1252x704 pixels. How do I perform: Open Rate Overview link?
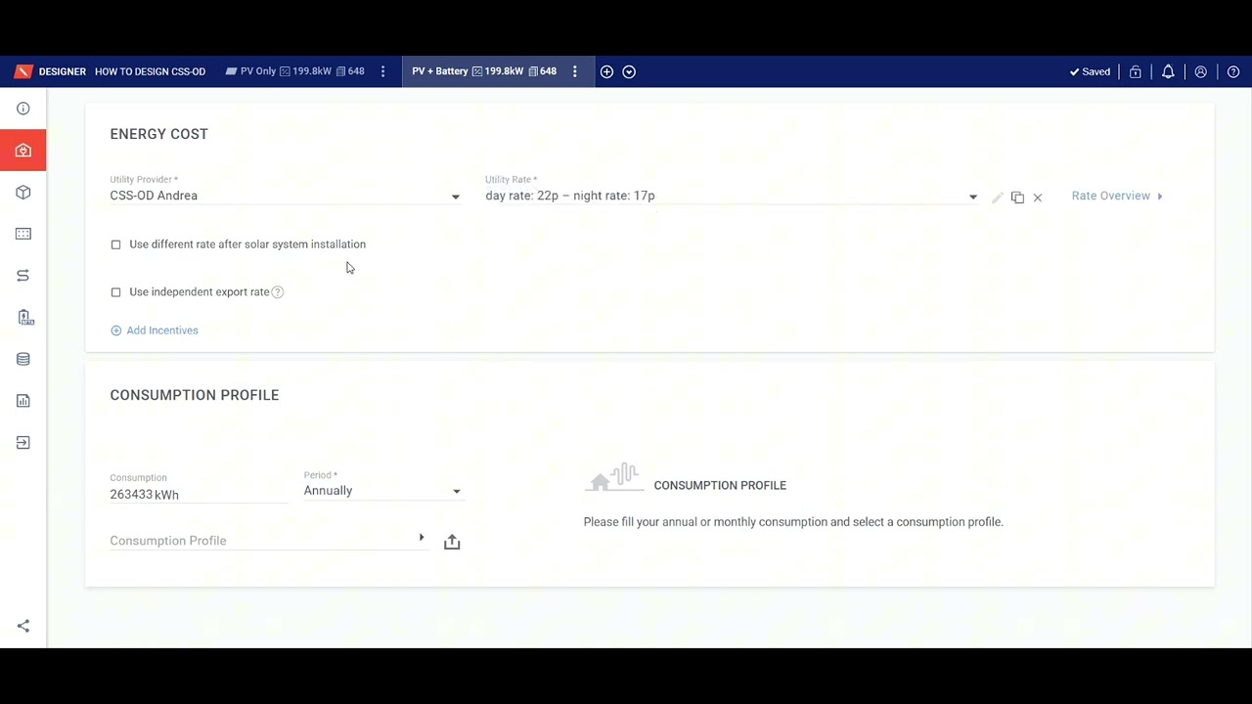point(1117,196)
